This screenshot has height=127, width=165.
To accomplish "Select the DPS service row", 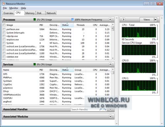I will tap(56, 74).
